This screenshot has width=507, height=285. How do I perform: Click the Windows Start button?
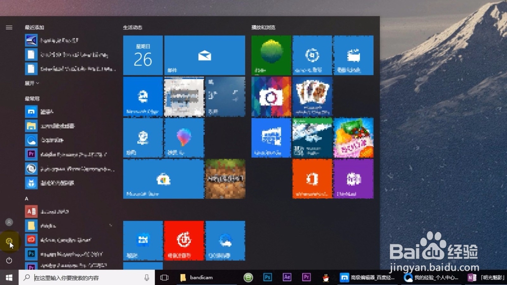[9, 277]
